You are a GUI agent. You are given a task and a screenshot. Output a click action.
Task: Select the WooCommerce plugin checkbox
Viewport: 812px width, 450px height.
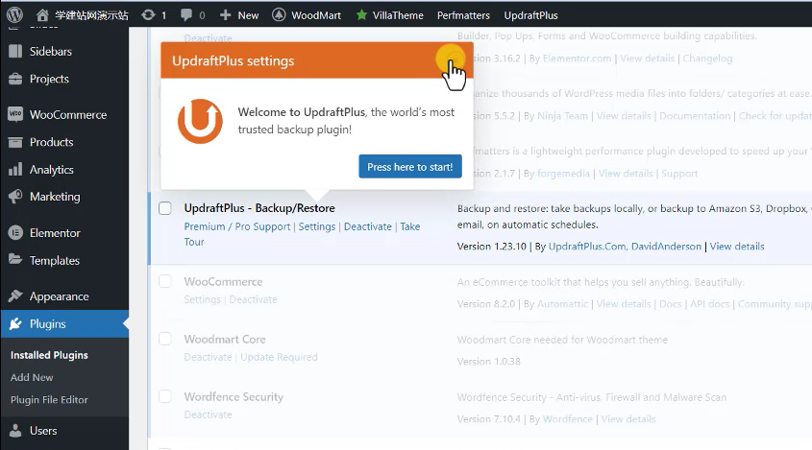pos(164,281)
